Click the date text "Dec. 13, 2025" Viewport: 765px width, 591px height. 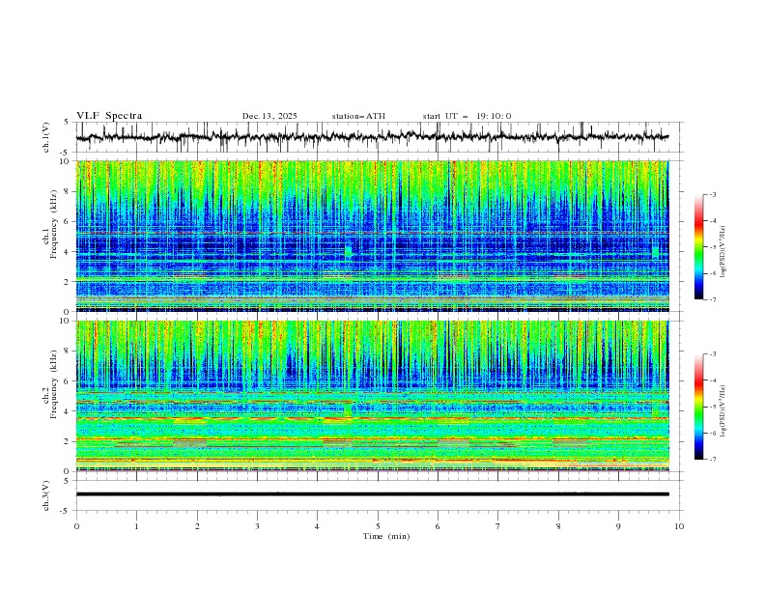[x=269, y=116]
